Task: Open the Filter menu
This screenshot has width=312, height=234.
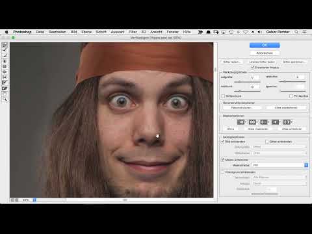Action: 133,32
